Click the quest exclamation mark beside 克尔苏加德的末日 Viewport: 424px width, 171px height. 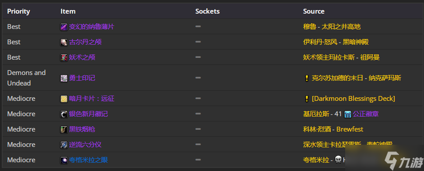306,78
